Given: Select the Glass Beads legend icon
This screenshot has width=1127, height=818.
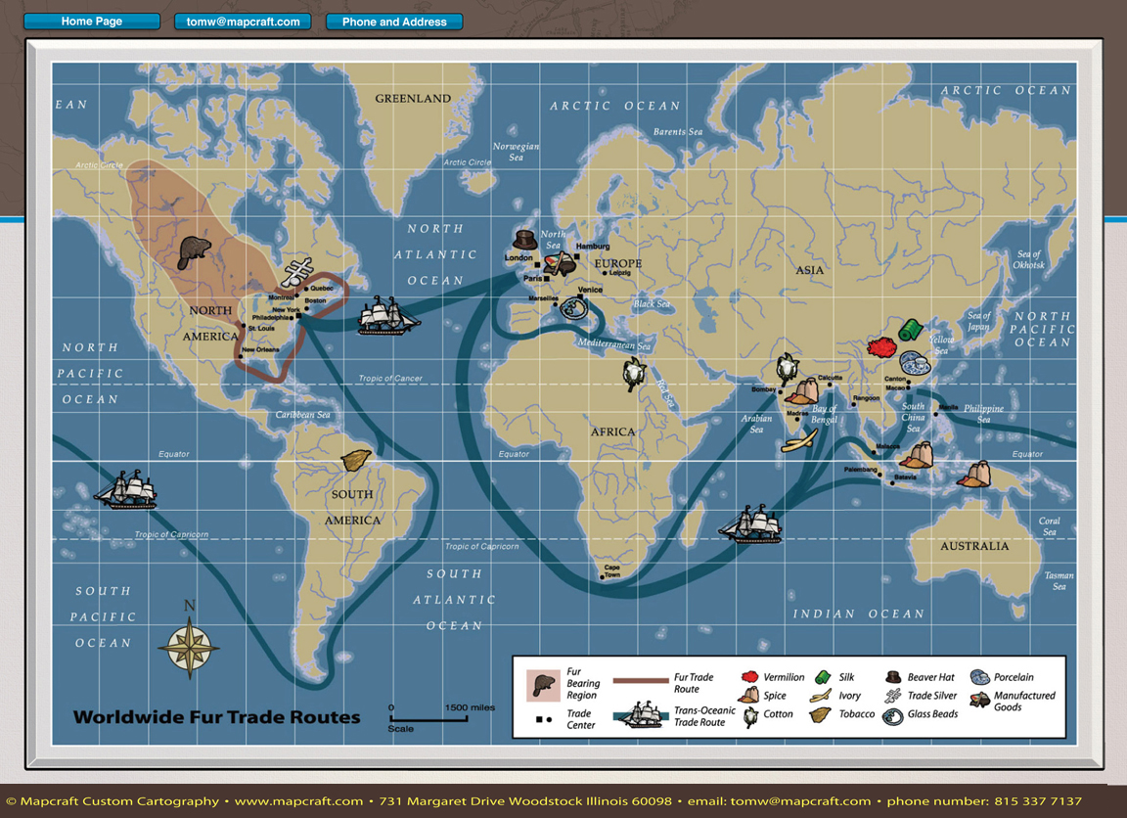Looking at the screenshot, I should pos(892,716).
